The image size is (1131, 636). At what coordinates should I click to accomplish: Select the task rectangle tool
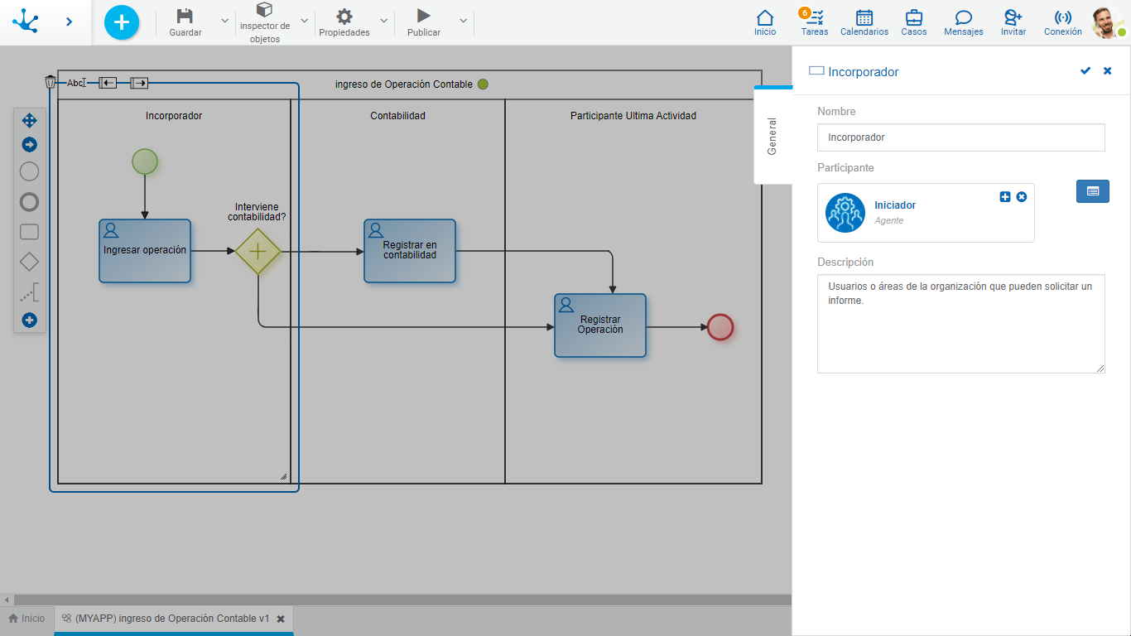click(x=29, y=232)
